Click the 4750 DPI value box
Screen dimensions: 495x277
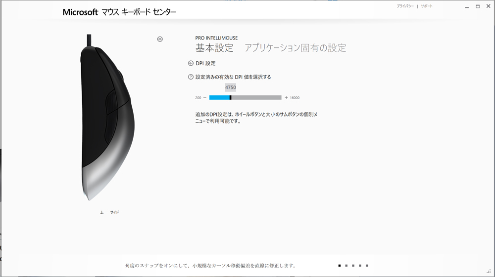pos(230,87)
